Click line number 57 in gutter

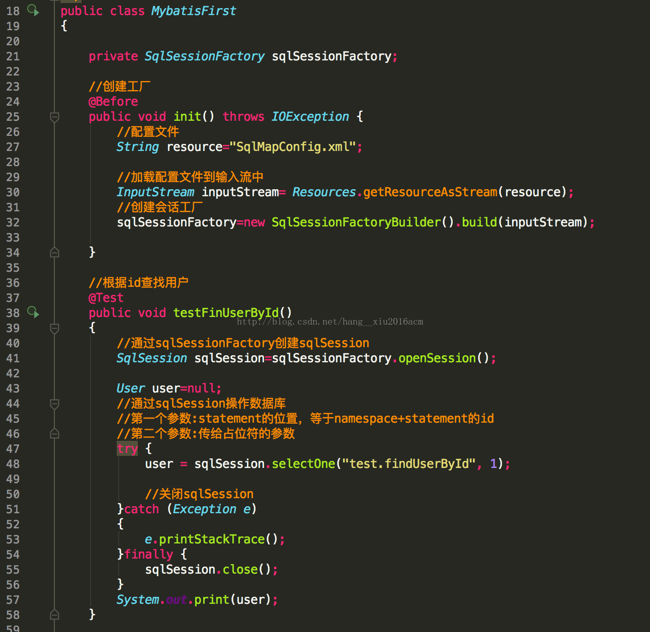[13, 600]
